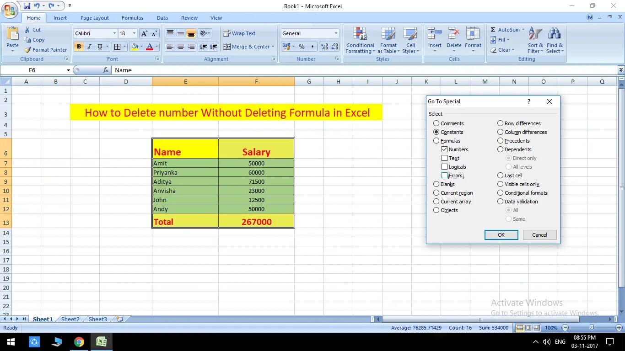Click the fill color bucket

[x=135, y=47]
